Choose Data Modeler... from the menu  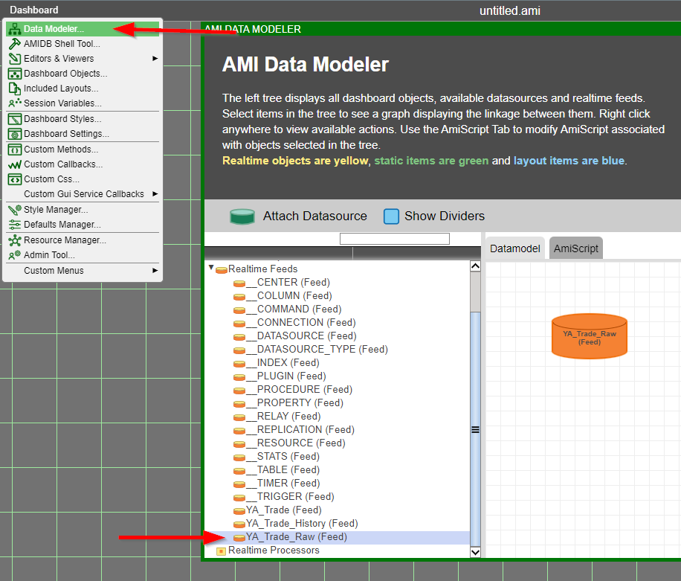click(83, 29)
